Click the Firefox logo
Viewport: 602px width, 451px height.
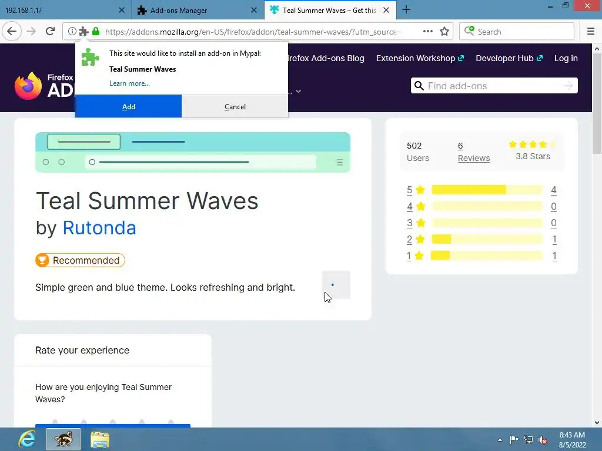tap(28, 86)
